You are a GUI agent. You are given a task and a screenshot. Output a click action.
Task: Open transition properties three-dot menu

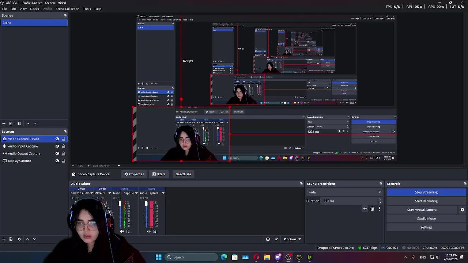pos(379,209)
